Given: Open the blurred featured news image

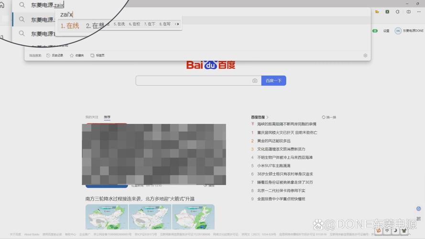Looking at the screenshot, I should 154,154.
